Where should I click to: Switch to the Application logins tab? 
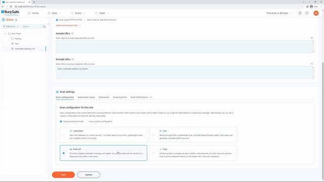click(x=87, y=97)
